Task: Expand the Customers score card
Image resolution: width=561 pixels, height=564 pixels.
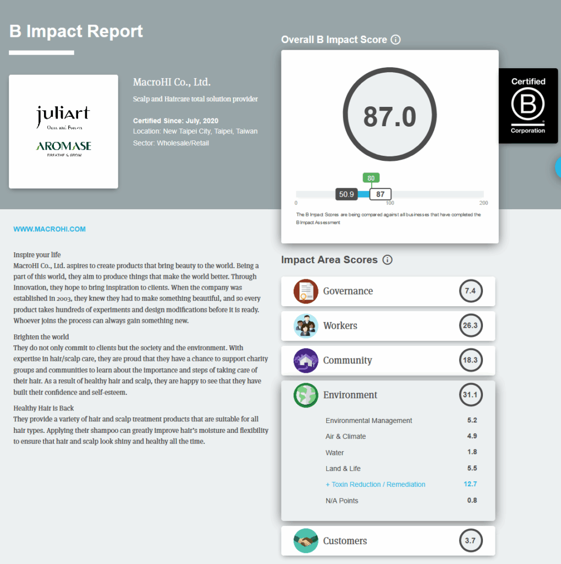Action: click(388, 541)
